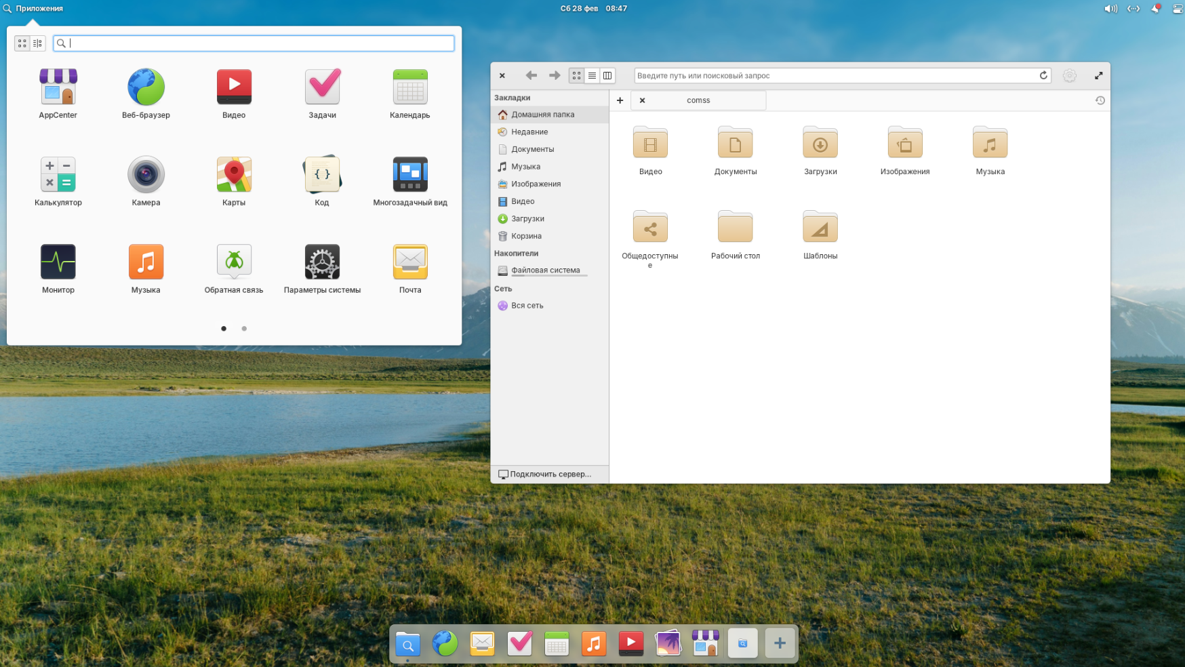
Task: Collapse the Закладки bookmarks section
Action: point(513,98)
